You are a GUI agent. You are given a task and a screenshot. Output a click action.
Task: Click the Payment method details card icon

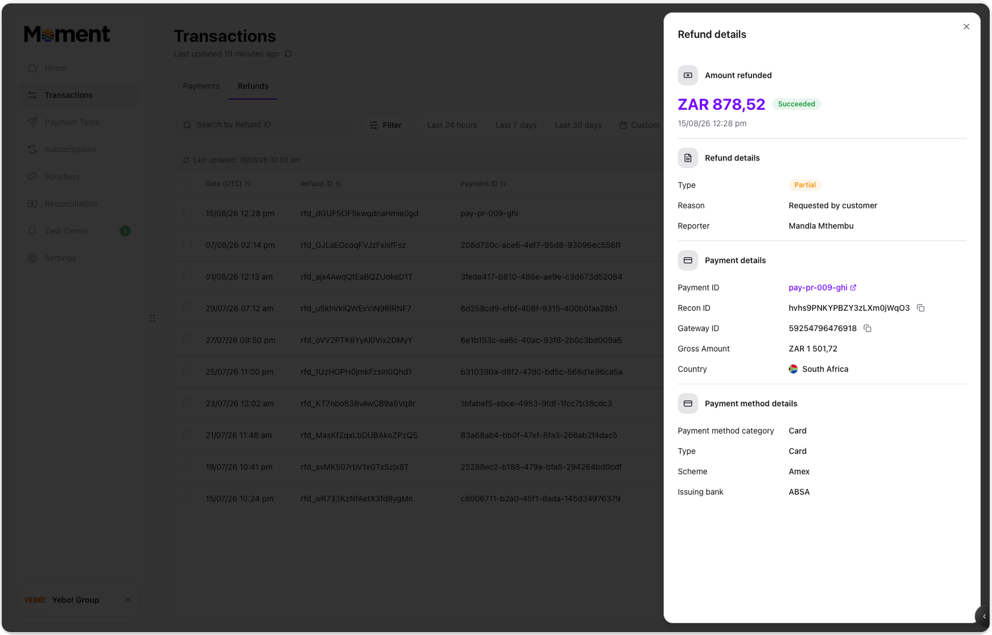pos(688,404)
